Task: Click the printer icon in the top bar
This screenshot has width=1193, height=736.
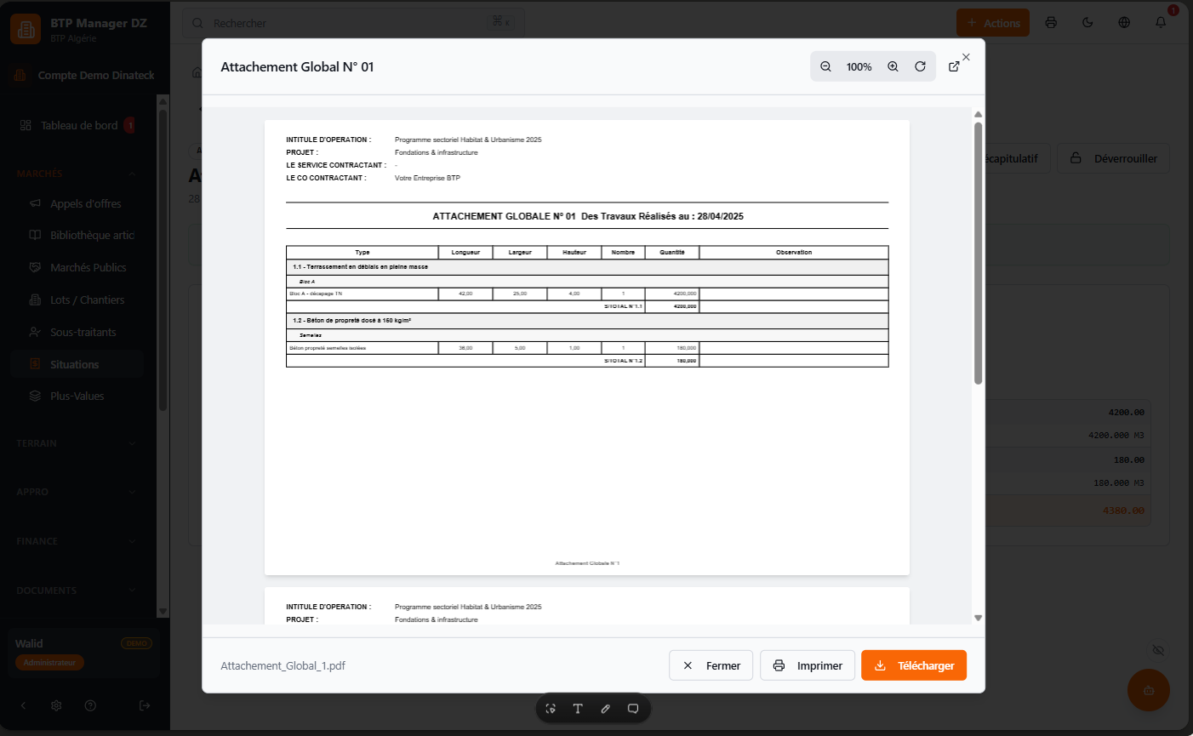Action: pyautogui.click(x=1051, y=23)
